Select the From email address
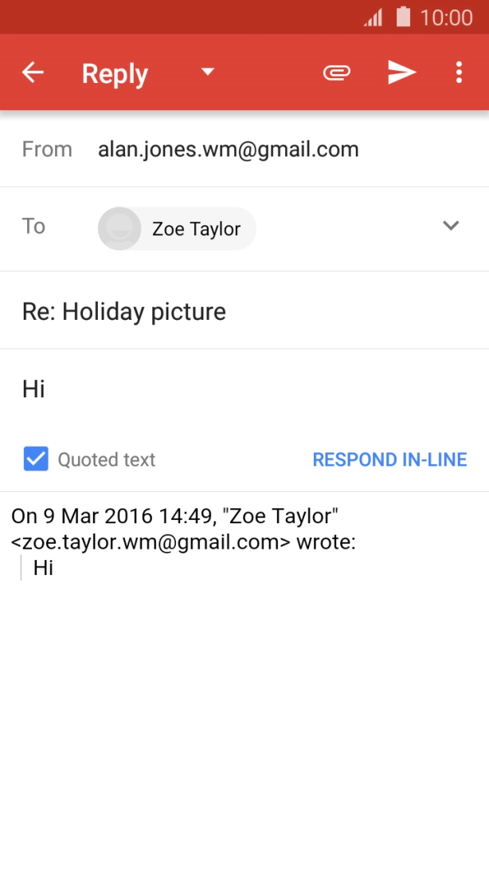Image resolution: width=489 pixels, height=871 pixels. point(229,149)
